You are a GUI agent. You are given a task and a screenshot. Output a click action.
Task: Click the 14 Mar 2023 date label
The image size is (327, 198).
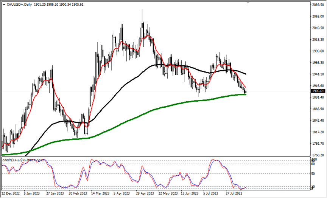coord(99,193)
